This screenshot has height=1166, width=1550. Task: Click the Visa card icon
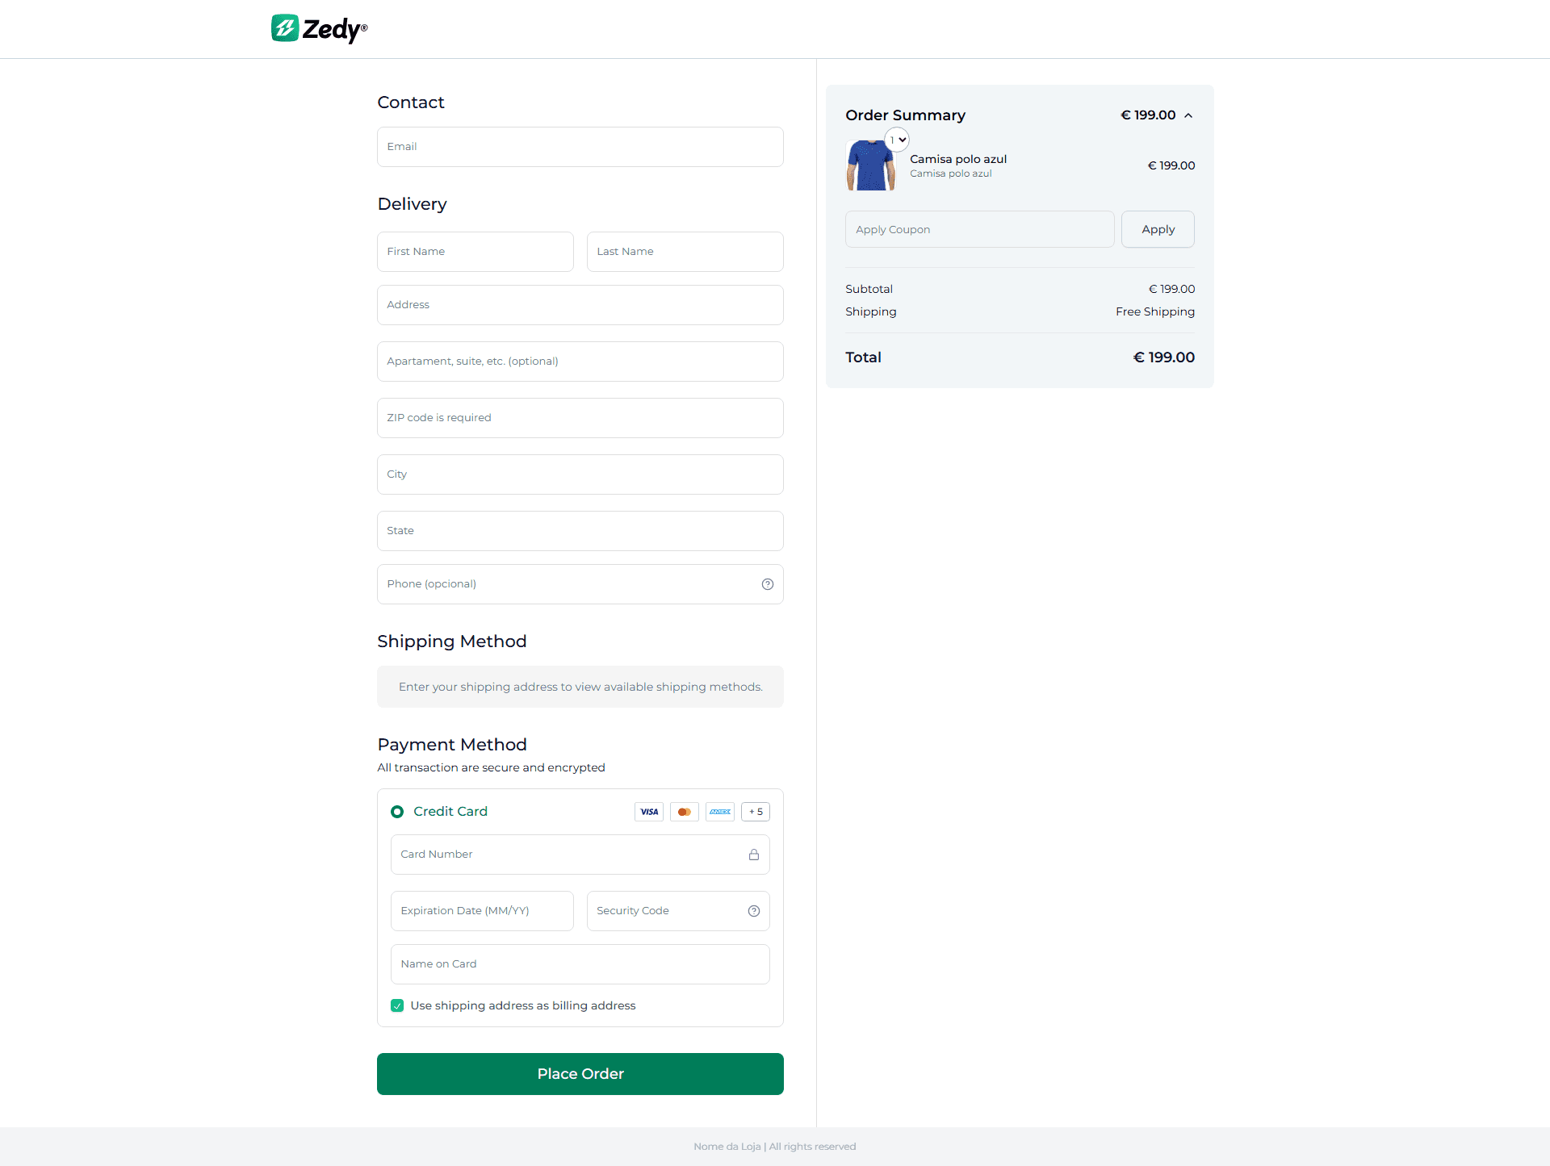(x=649, y=812)
